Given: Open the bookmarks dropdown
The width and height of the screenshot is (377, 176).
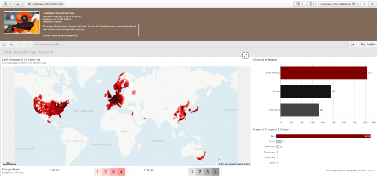Looking at the screenshot, I should tap(311, 4).
